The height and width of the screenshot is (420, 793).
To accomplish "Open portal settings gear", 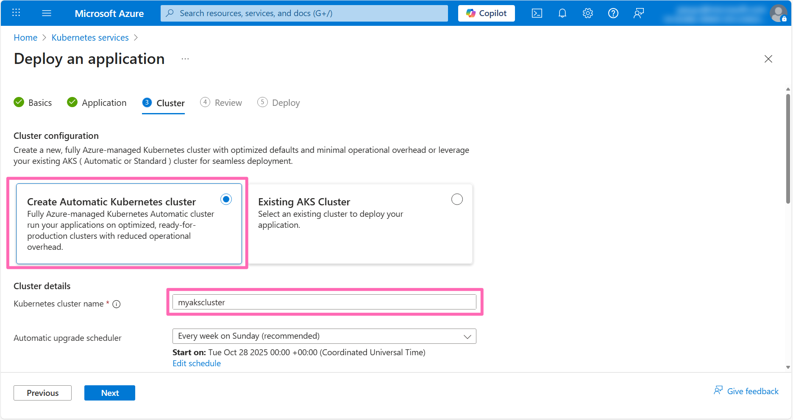I will pyautogui.click(x=587, y=13).
